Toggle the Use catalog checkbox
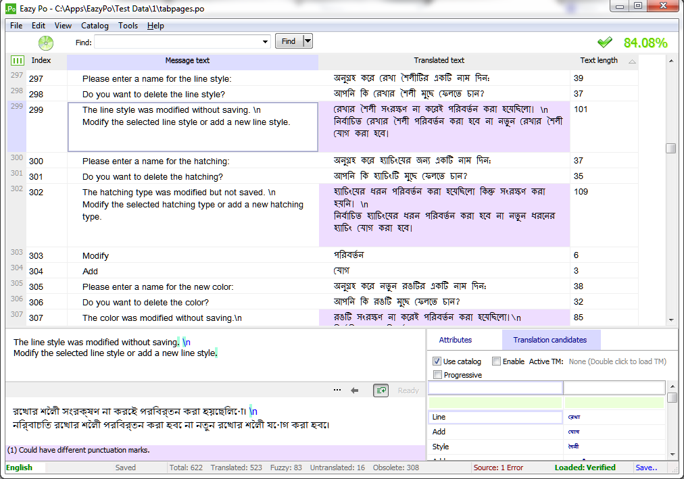The height and width of the screenshot is (479, 684). point(437,361)
